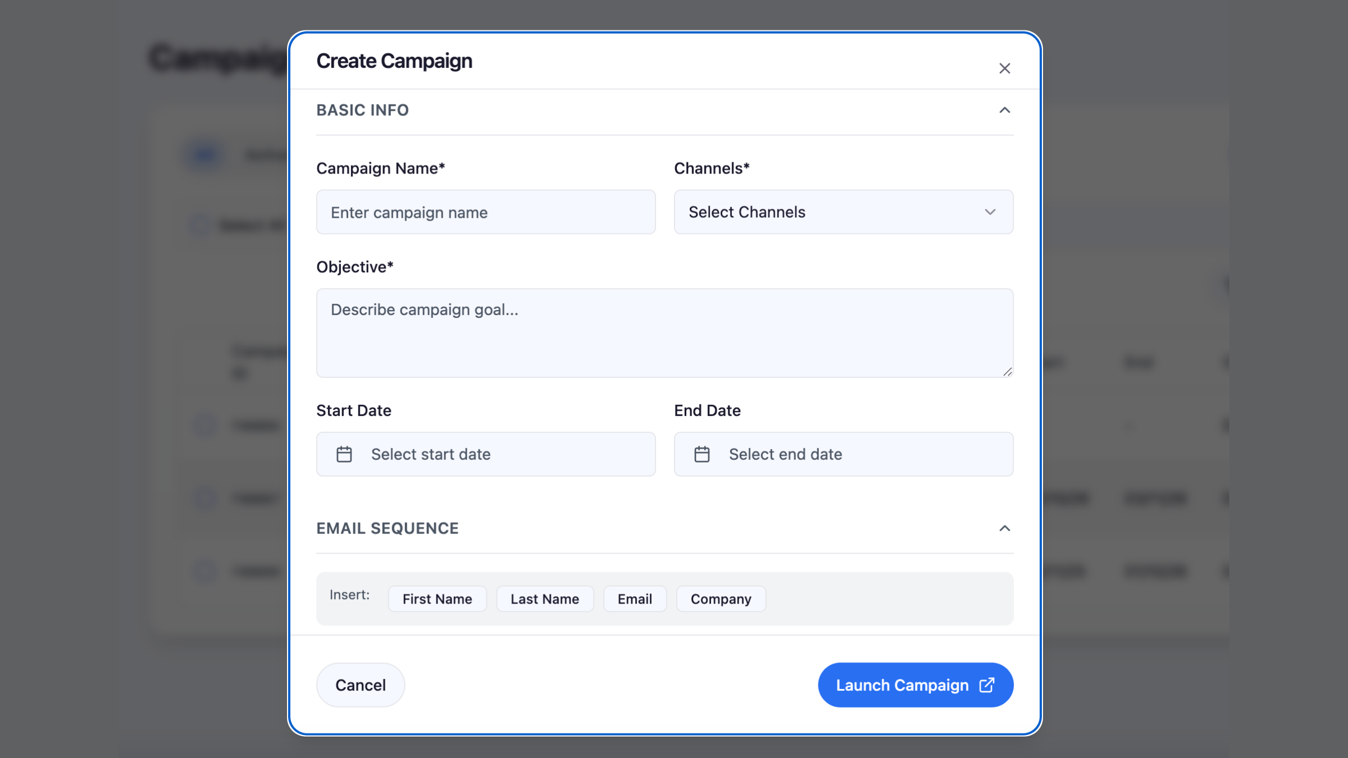The height and width of the screenshot is (758, 1348).
Task: Click the Objective textarea resize handle
Action: click(x=1008, y=372)
